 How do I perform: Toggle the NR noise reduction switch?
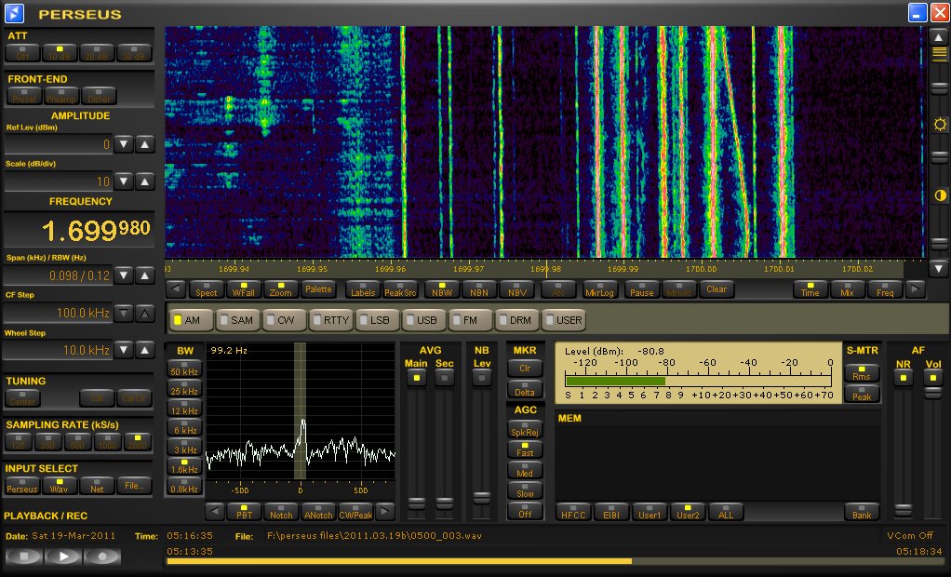point(904,378)
